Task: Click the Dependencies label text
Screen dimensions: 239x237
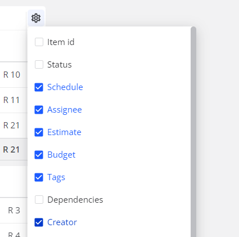Action: pyautogui.click(x=75, y=200)
